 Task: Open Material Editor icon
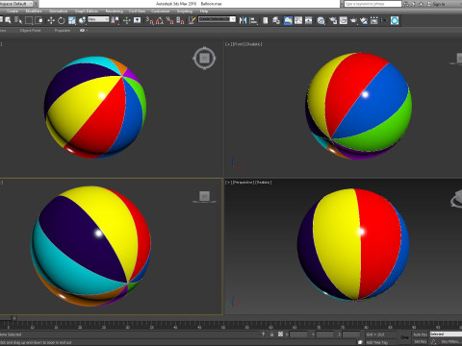(x=321, y=20)
